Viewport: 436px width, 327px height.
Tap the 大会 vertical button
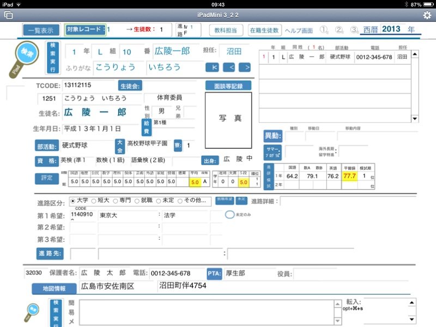click(x=120, y=146)
